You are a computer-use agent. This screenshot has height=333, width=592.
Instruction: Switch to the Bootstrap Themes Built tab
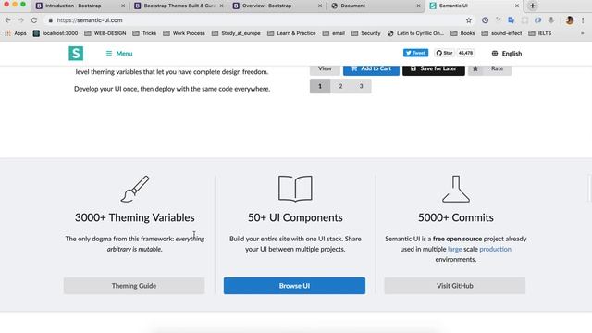click(x=178, y=6)
